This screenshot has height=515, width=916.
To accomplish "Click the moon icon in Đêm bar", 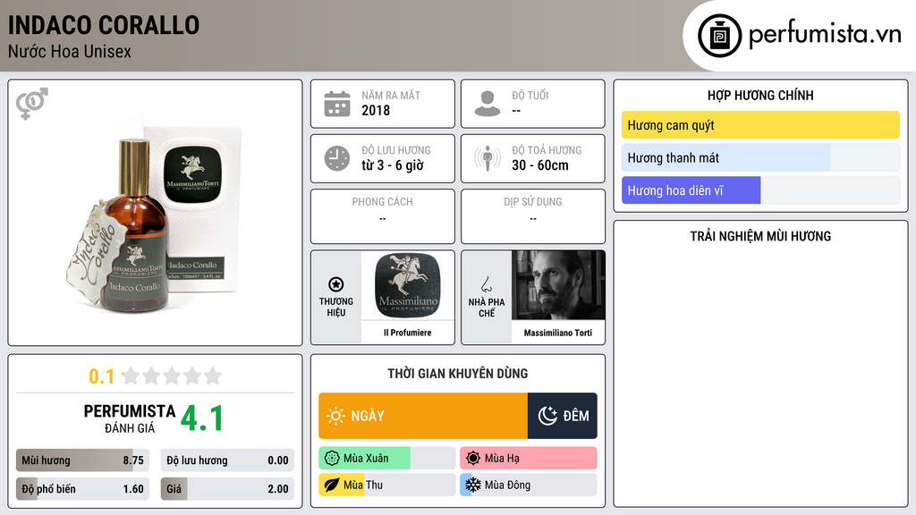I will pyautogui.click(x=547, y=416).
